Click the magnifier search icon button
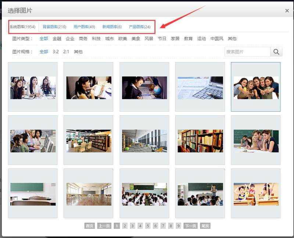Image resolution: width=294 pixels, height=238 pixels. pos(276,52)
